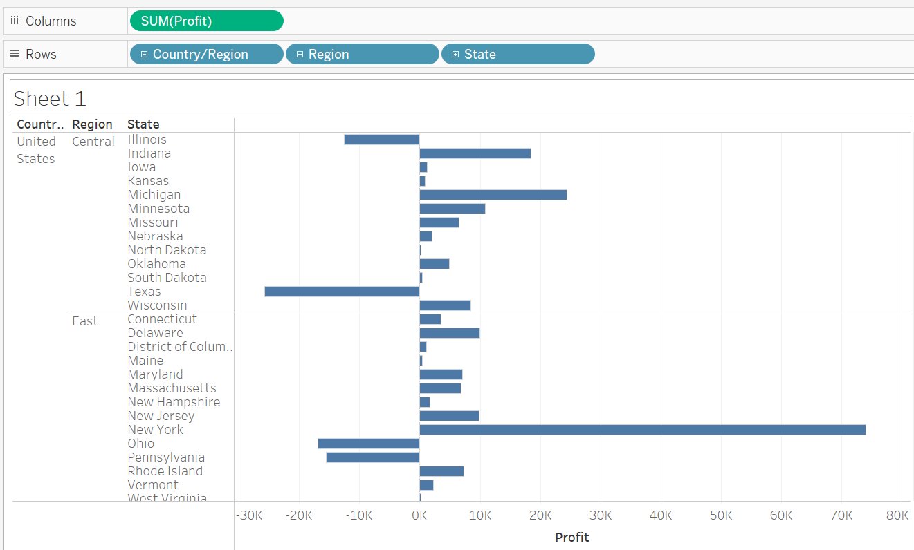Select the Ohio negative profit bar
This screenshot has height=550, width=914.
click(x=370, y=443)
